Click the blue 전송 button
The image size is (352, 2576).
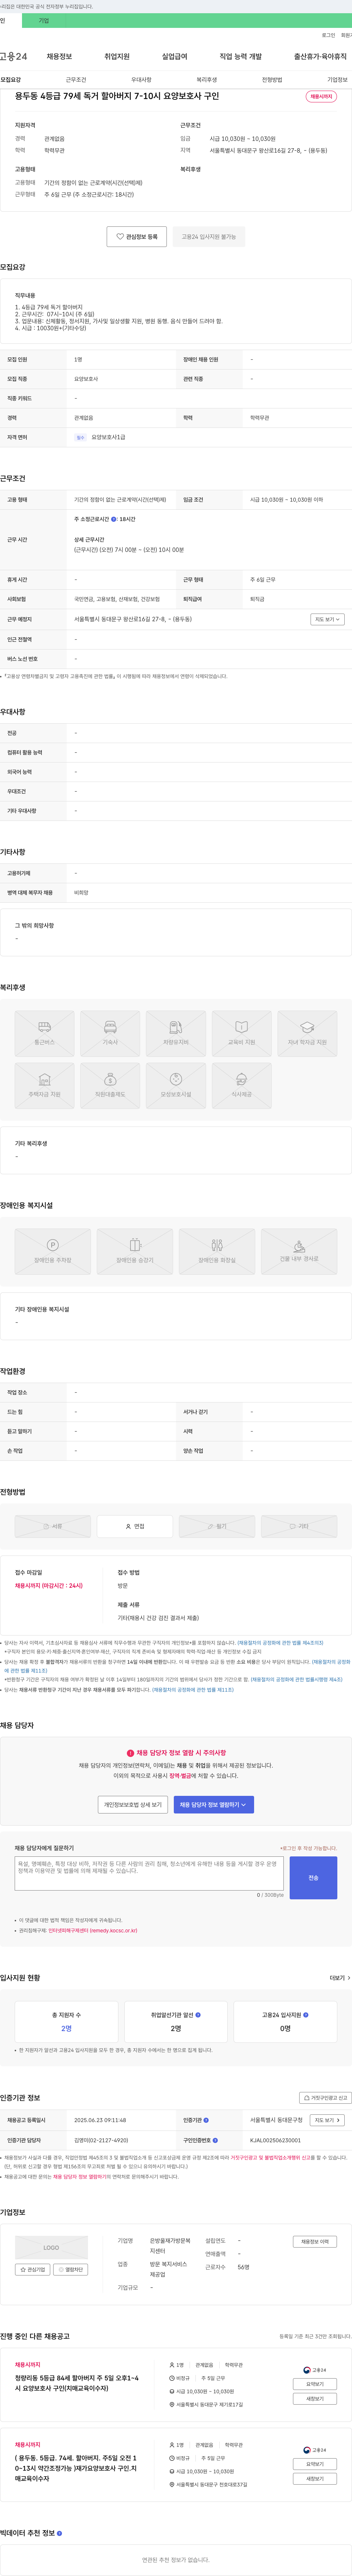pyautogui.click(x=313, y=1878)
